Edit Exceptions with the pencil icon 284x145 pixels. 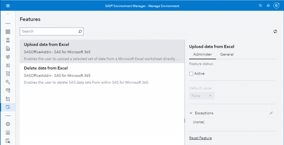[x=271, y=113]
